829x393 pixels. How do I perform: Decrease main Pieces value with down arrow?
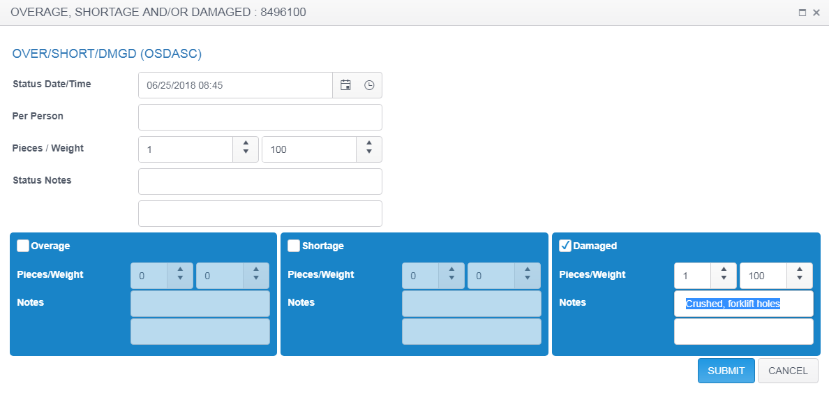coord(246,152)
